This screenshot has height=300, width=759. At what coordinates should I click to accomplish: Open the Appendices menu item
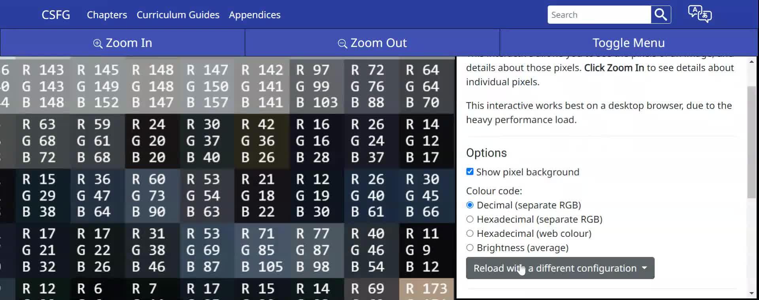pos(255,15)
